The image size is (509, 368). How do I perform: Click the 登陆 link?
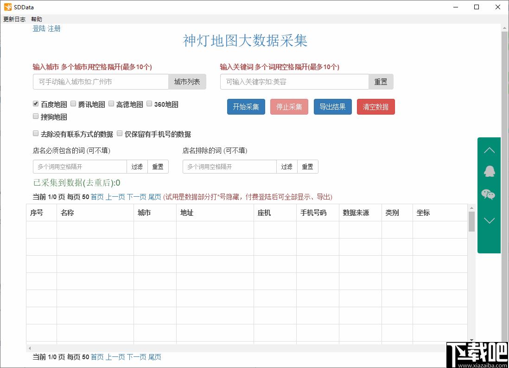(39, 29)
